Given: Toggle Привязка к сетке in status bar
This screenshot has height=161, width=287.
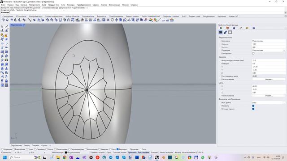Looking at the screenshot, I should [x=97, y=153].
